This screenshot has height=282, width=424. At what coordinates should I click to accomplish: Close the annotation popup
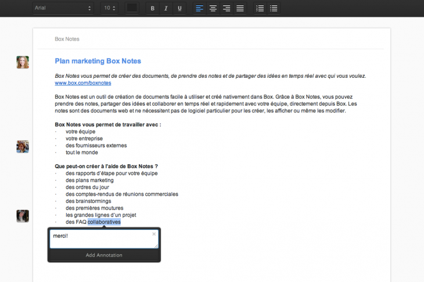[x=154, y=234]
